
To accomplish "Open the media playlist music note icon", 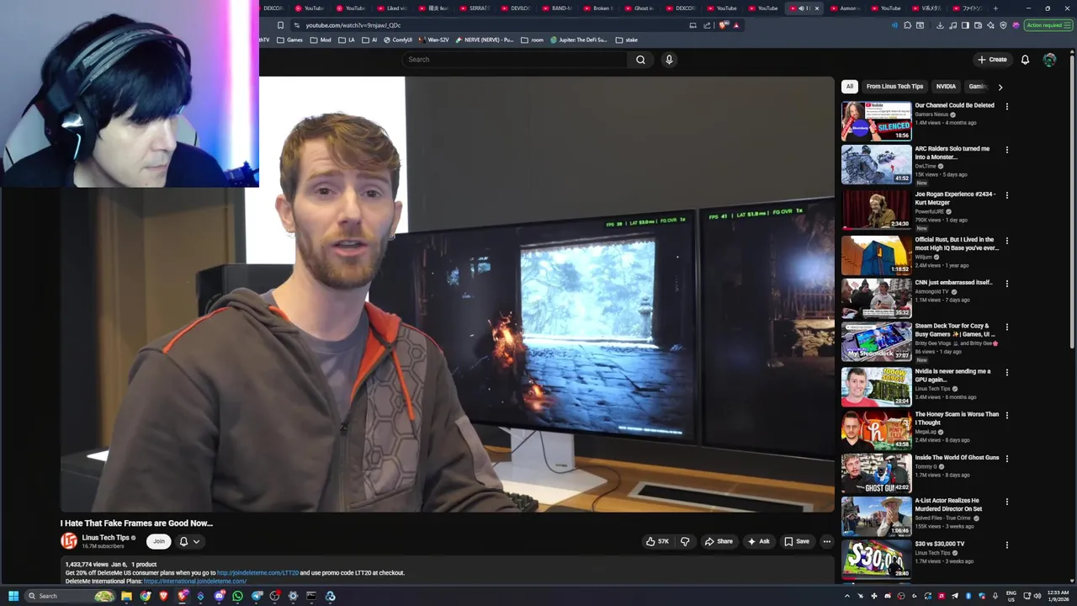I will (952, 25).
